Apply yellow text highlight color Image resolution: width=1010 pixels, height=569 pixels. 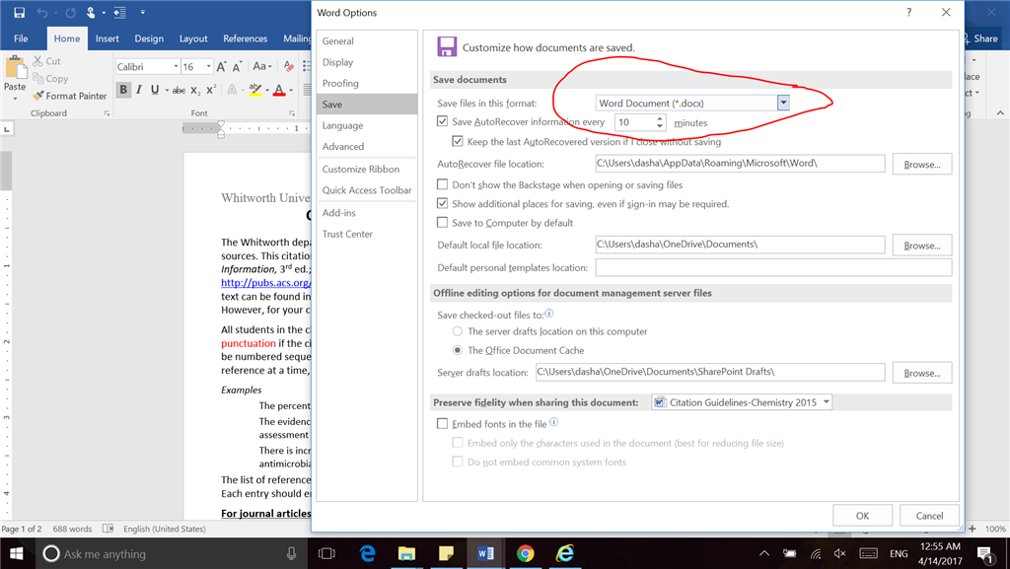255,90
